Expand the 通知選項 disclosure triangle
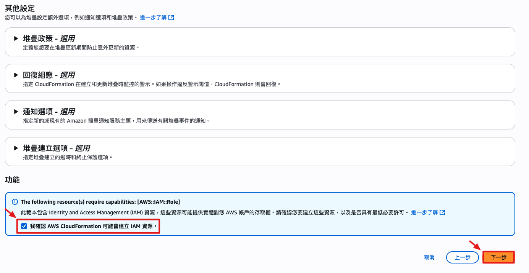The height and width of the screenshot is (273, 529). [x=16, y=112]
